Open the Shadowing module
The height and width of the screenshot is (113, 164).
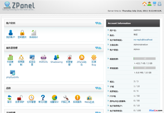point(57,57)
